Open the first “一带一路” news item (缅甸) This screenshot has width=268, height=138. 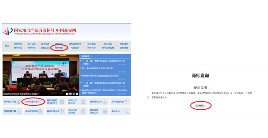coord(104,62)
